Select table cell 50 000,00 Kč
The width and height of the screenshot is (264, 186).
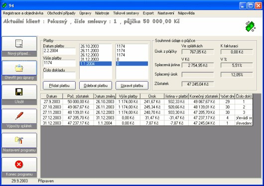78,101
